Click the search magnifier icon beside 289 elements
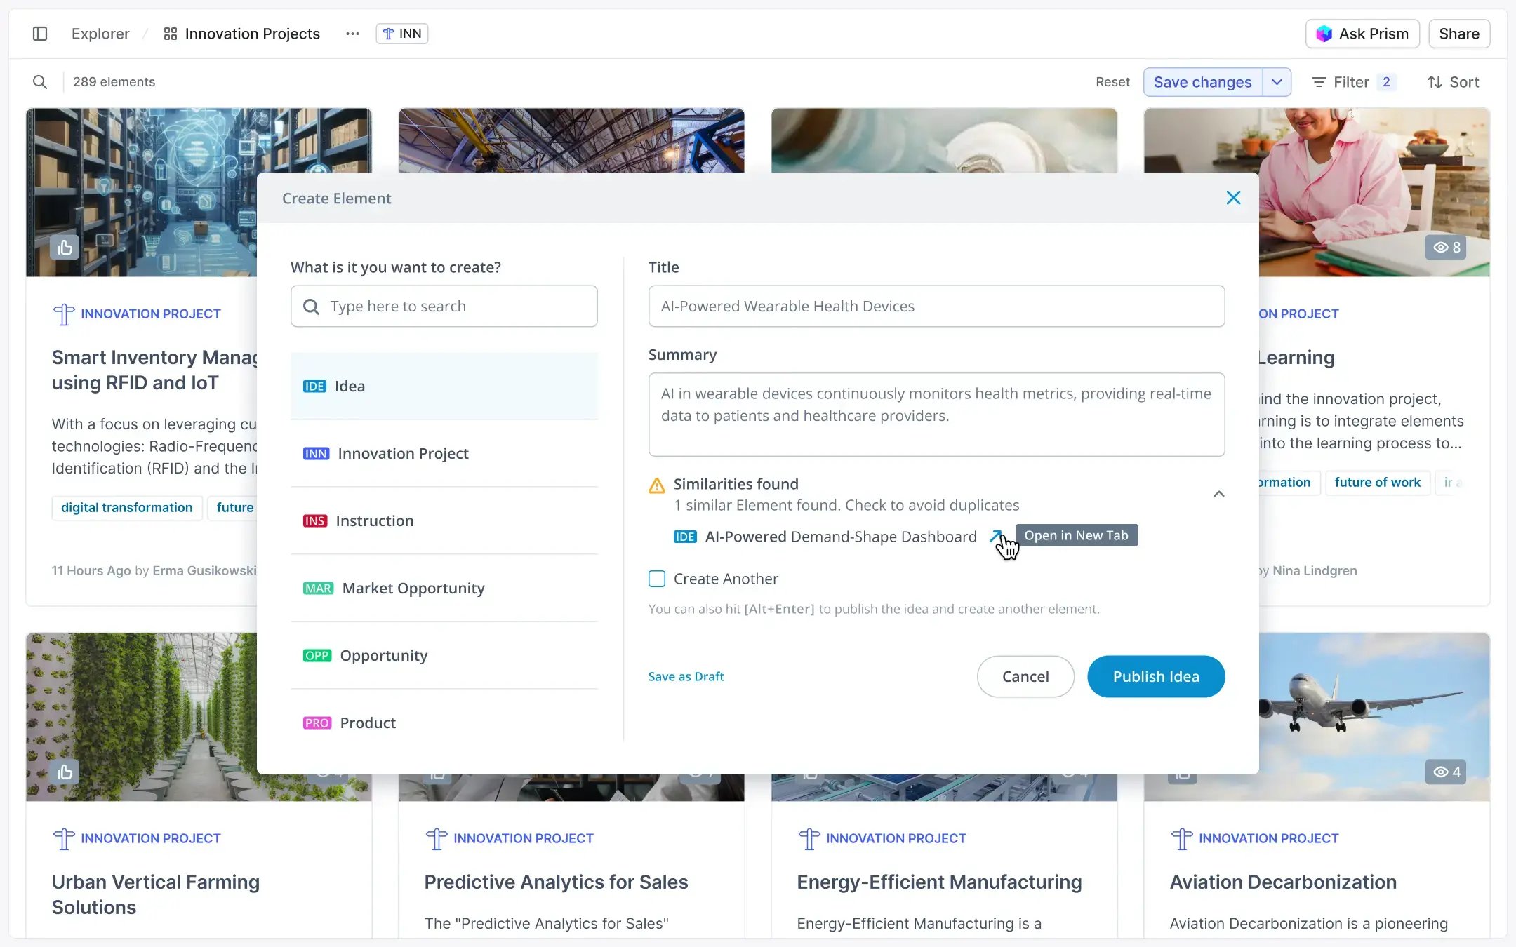The width and height of the screenshot is (1516, 947). tap(40, 82)
